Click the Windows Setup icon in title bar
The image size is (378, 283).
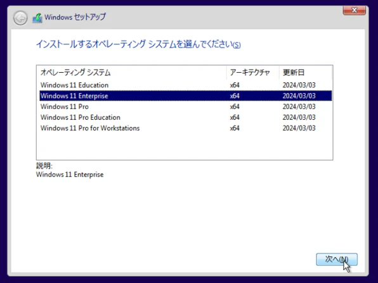(37, 18)
